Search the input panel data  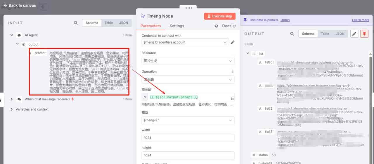tap(76, 23)
